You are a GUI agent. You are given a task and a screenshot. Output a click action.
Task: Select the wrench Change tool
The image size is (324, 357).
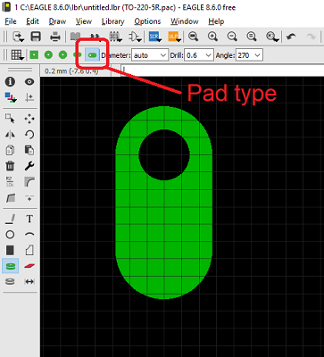pos(29,166)
